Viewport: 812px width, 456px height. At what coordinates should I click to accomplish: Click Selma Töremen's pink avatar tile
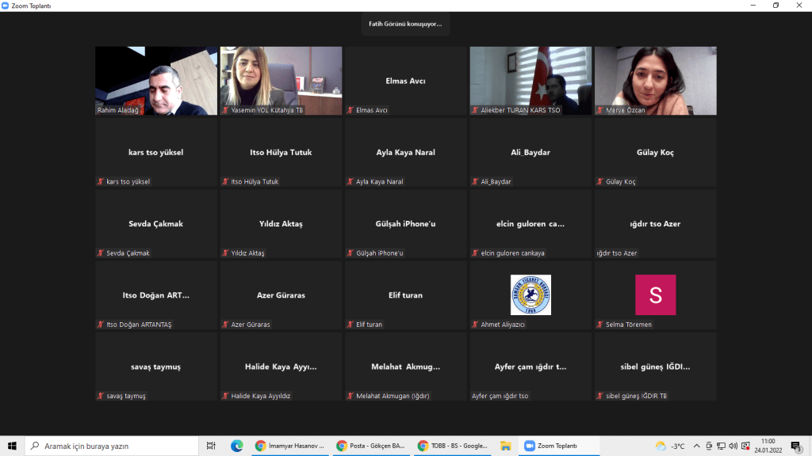click(x=655, y=295)
